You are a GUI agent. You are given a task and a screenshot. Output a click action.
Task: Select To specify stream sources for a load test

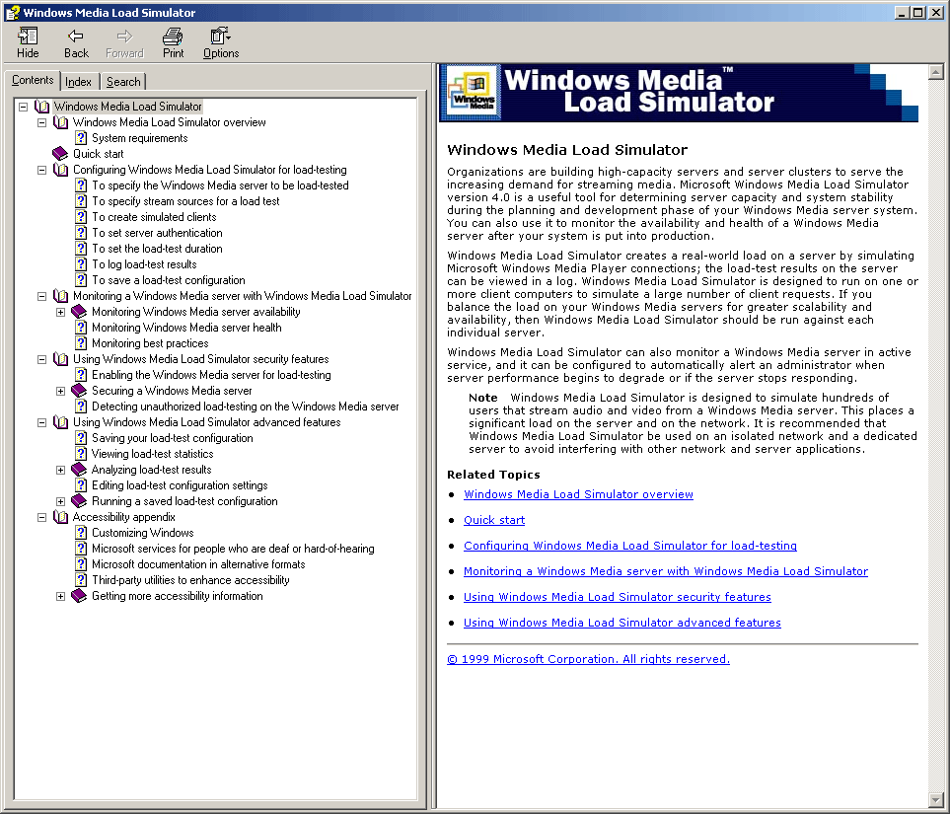[185, 201]
